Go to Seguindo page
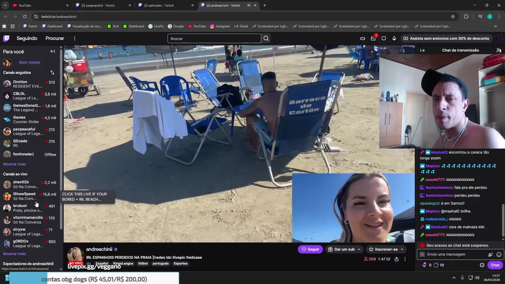The width and height of the screenshot is (505, 284). tap(27, 38)
